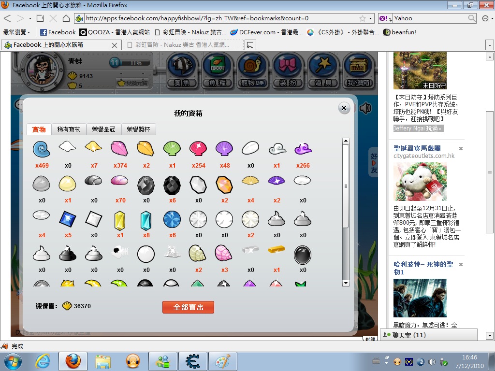Select the yellow star shell x7

pos(93,146)
